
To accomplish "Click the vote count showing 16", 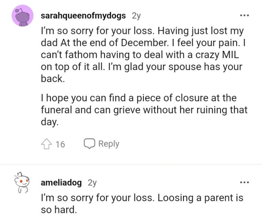I will pos(60,144).
